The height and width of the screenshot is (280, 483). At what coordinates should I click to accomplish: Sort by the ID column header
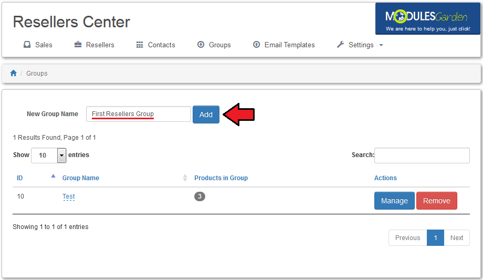pos(20,178)
